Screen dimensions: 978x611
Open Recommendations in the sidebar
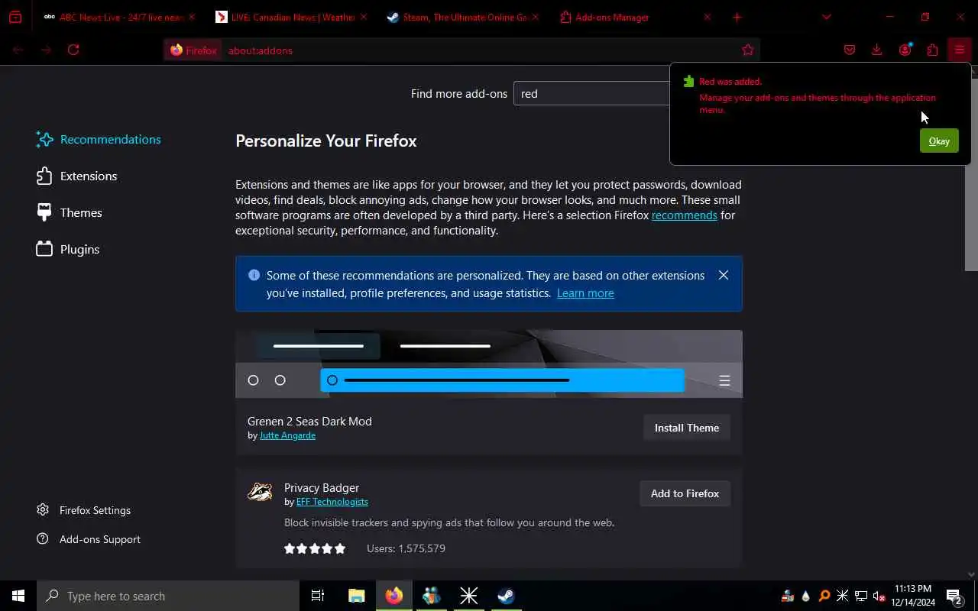pos(99,139)
